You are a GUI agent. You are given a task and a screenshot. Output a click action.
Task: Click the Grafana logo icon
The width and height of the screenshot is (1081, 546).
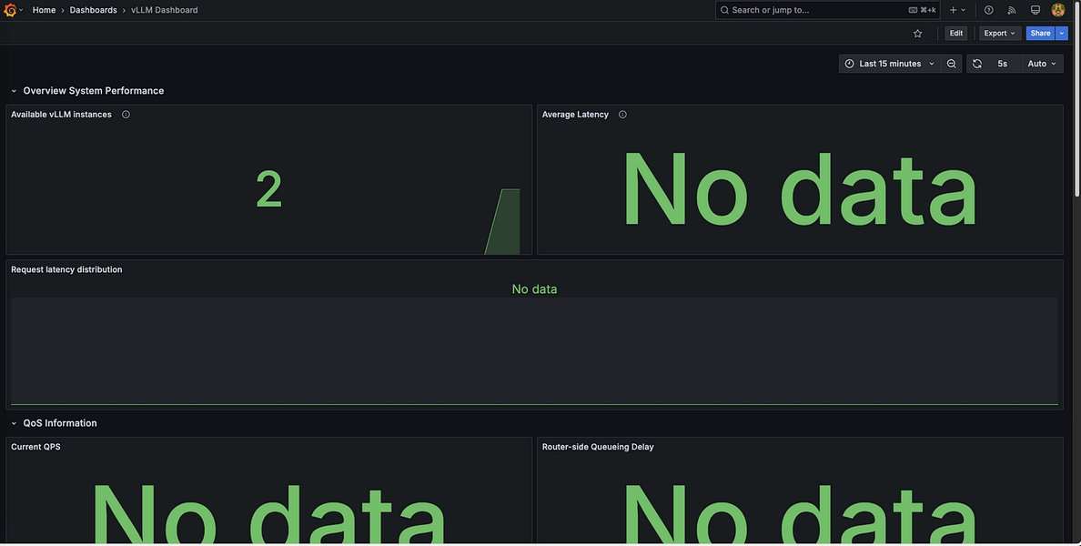(10, 10)
